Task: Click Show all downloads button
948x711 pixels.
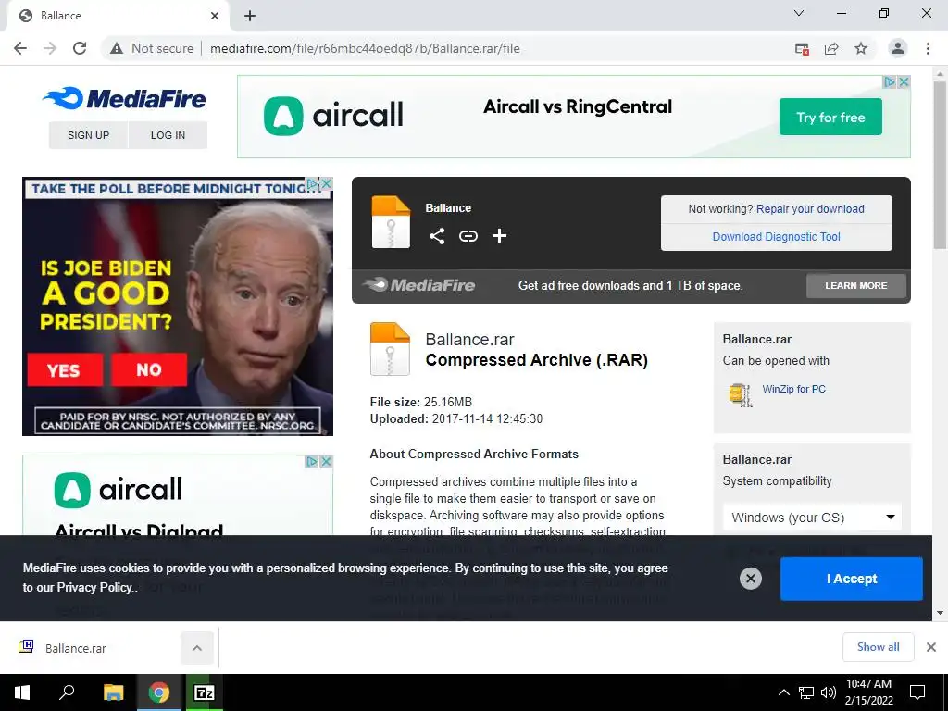Action: [878, 647]
